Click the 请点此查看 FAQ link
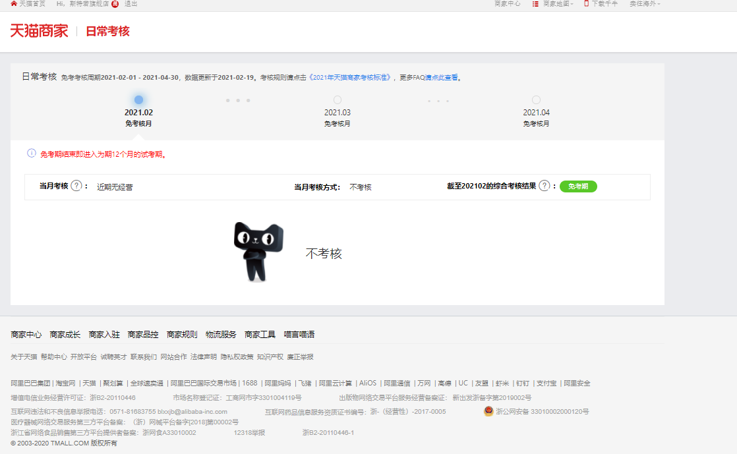The height and width of the screenshot is (454, 737). [x=442, y=78]
